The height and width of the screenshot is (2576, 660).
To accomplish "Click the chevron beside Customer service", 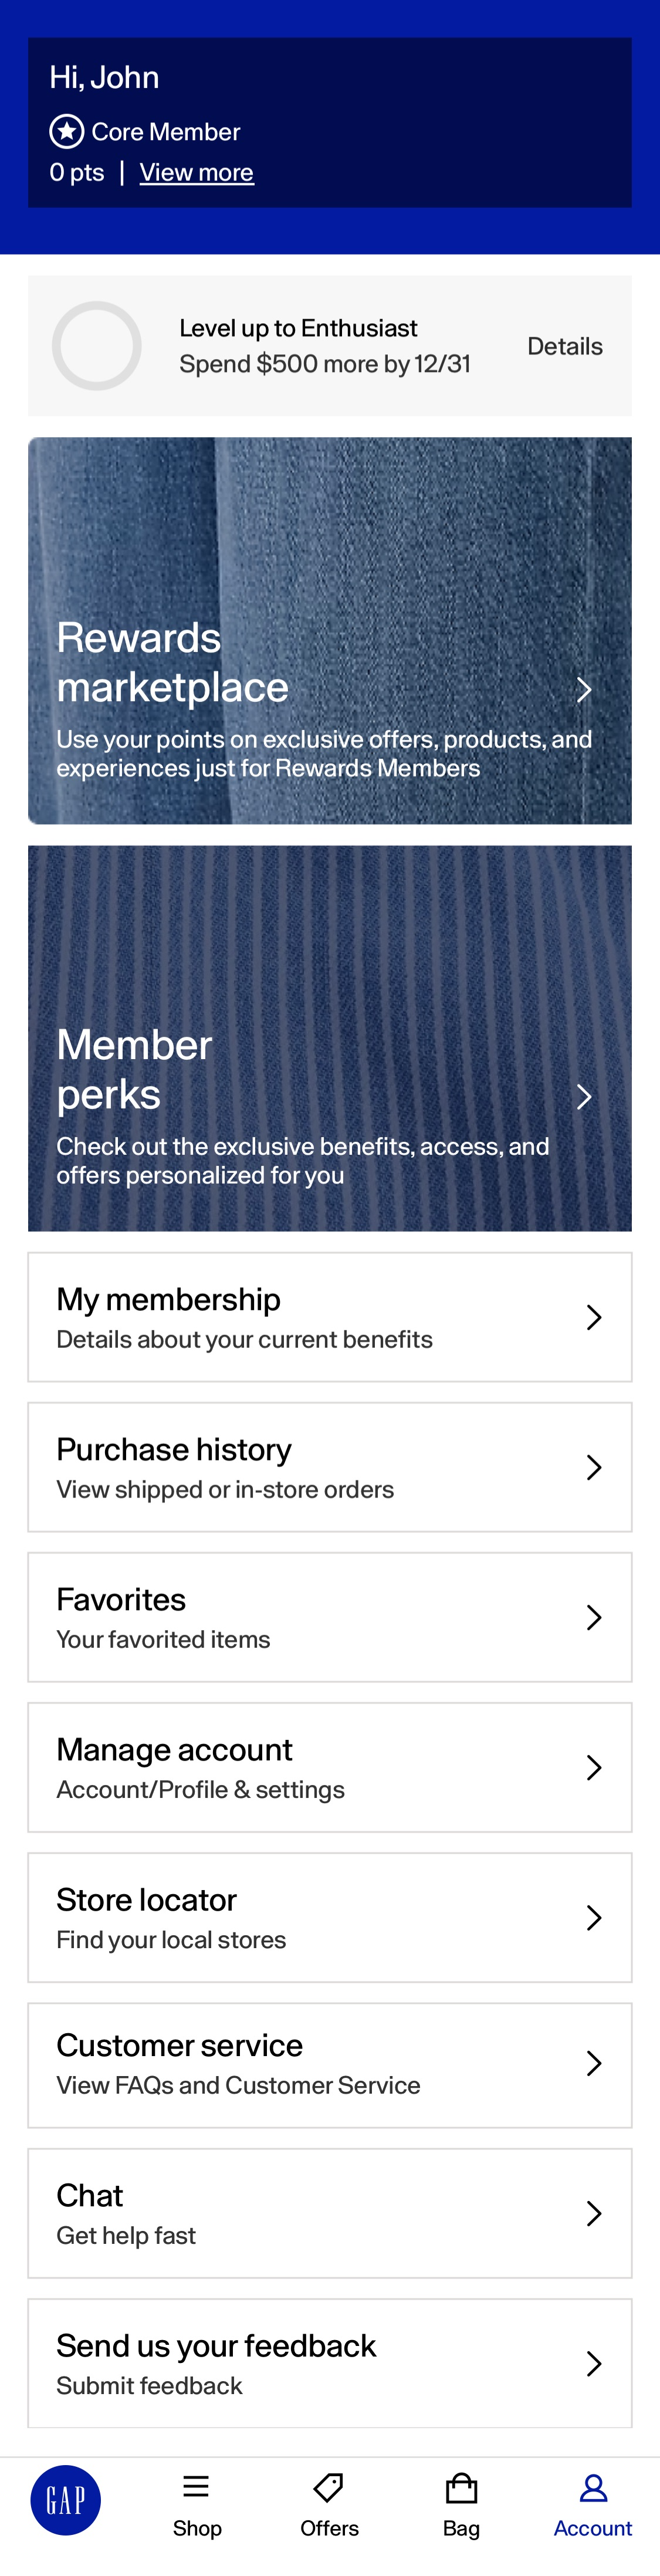I will [593, 2063].
